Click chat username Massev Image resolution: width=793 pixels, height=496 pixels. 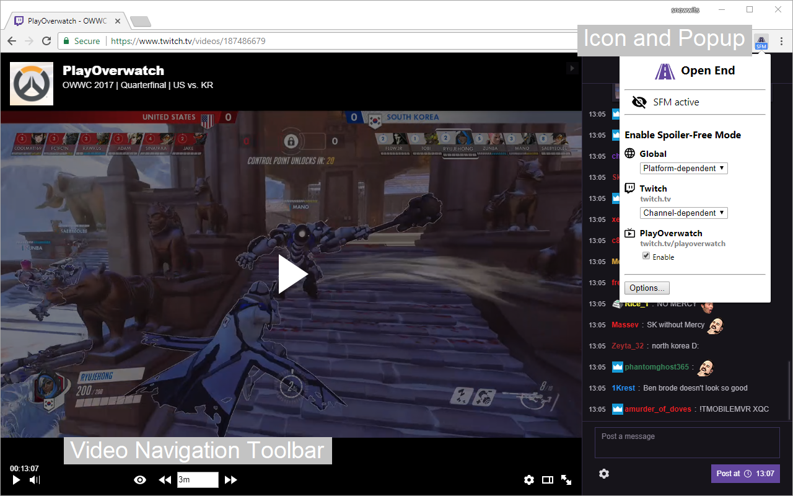[624, 325]
